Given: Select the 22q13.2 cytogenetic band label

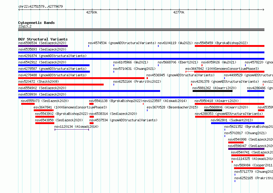Looking at the screenshot, I should [25, 26].
